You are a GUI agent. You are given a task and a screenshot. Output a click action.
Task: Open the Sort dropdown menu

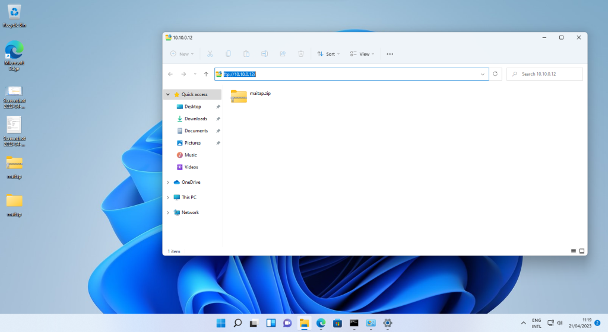(x=328, y=54)
